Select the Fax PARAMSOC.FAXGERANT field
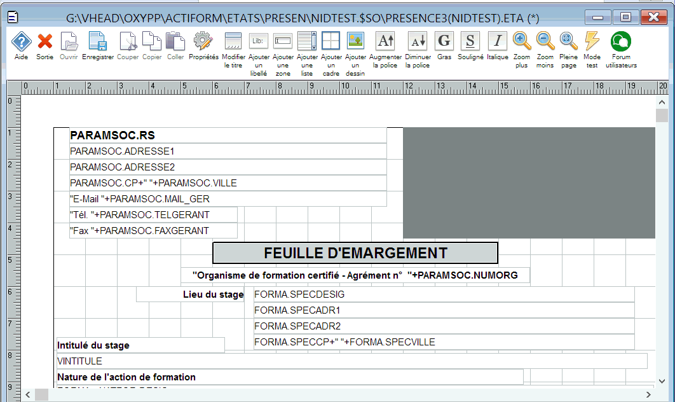Image resolution: width=675 pixels, height=402 pixels. pos(153,231)
